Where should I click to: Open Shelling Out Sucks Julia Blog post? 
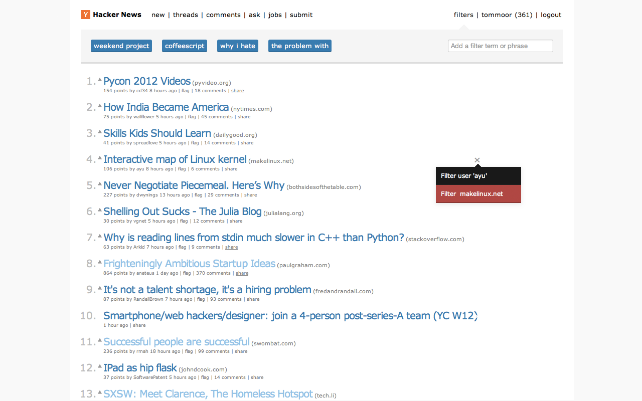(183, 212)
